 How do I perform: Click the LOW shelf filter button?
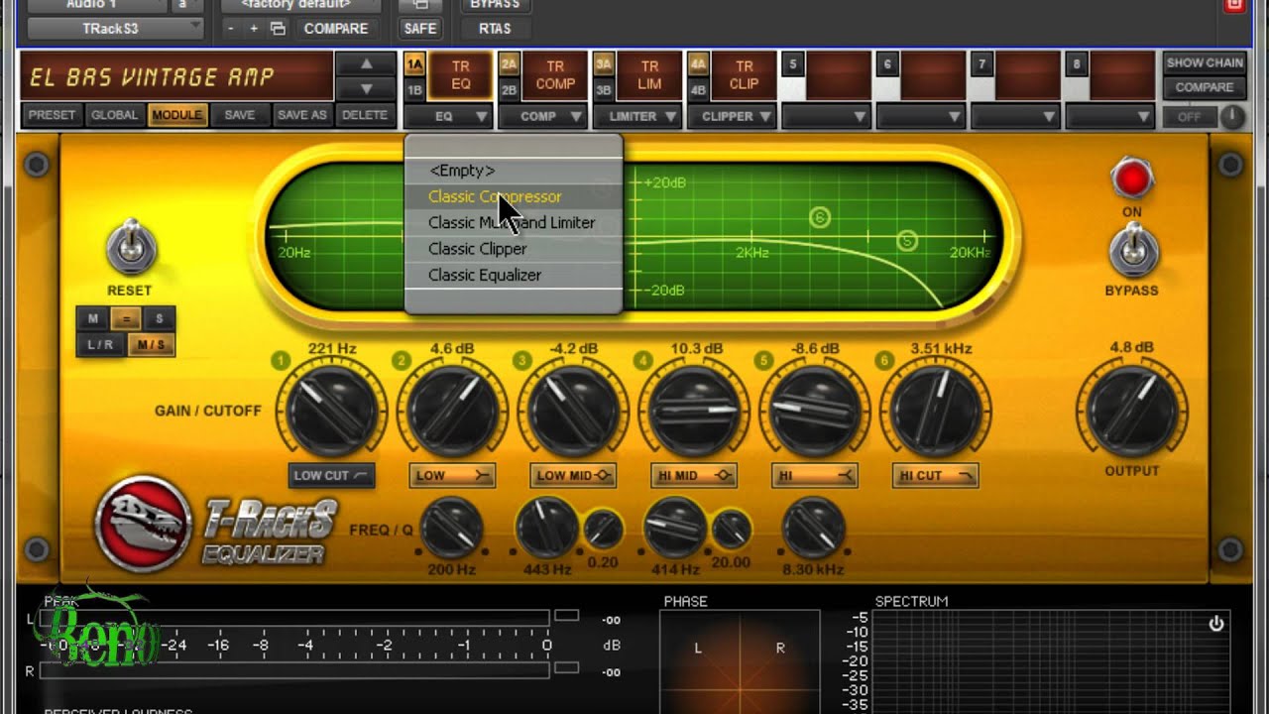click(452, 476)
